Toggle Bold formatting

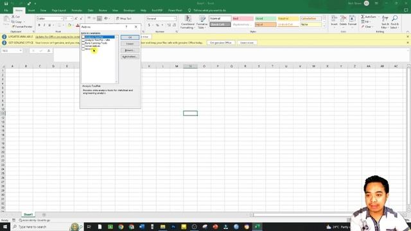pyautogui.click(x=39, y=25)
